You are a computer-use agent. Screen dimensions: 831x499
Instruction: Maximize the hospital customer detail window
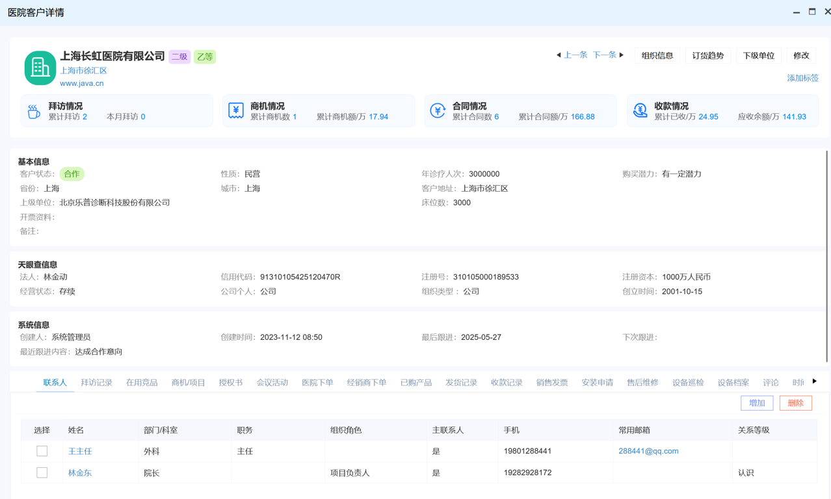point(812,12)
